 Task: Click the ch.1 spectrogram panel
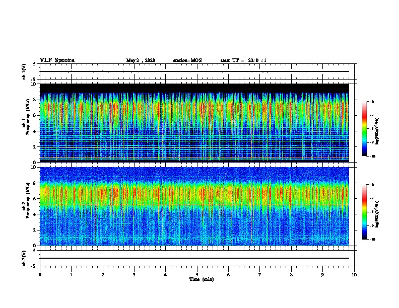tap(194, 123)
